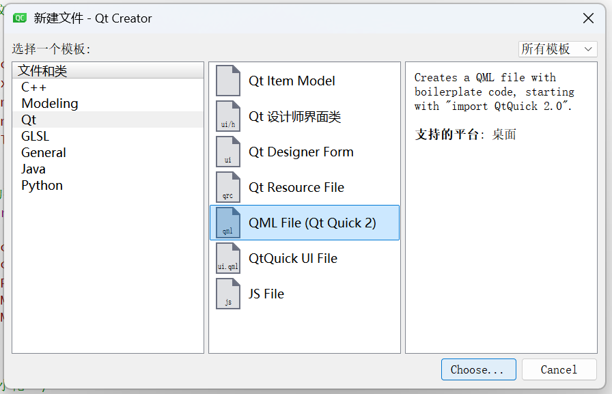Click the ui.qml QtQuick UI icon

(x=228, y=258)
